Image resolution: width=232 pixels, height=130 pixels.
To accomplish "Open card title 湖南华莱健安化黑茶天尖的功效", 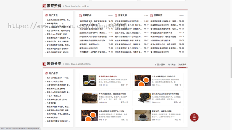I will [111, 111].
